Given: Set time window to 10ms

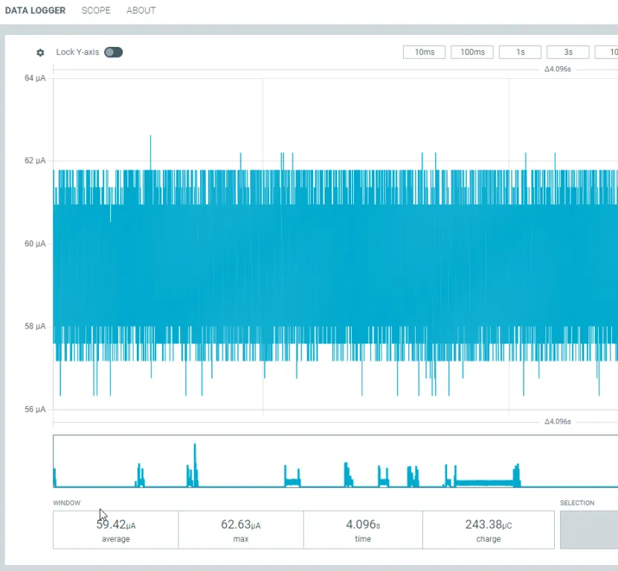Looking at the screenshot, I should [424, 52].
